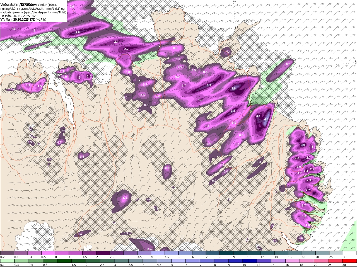357x267 pixels.
Task: Select the 3.1 value next to 4.1
Action: coord(258,116)
